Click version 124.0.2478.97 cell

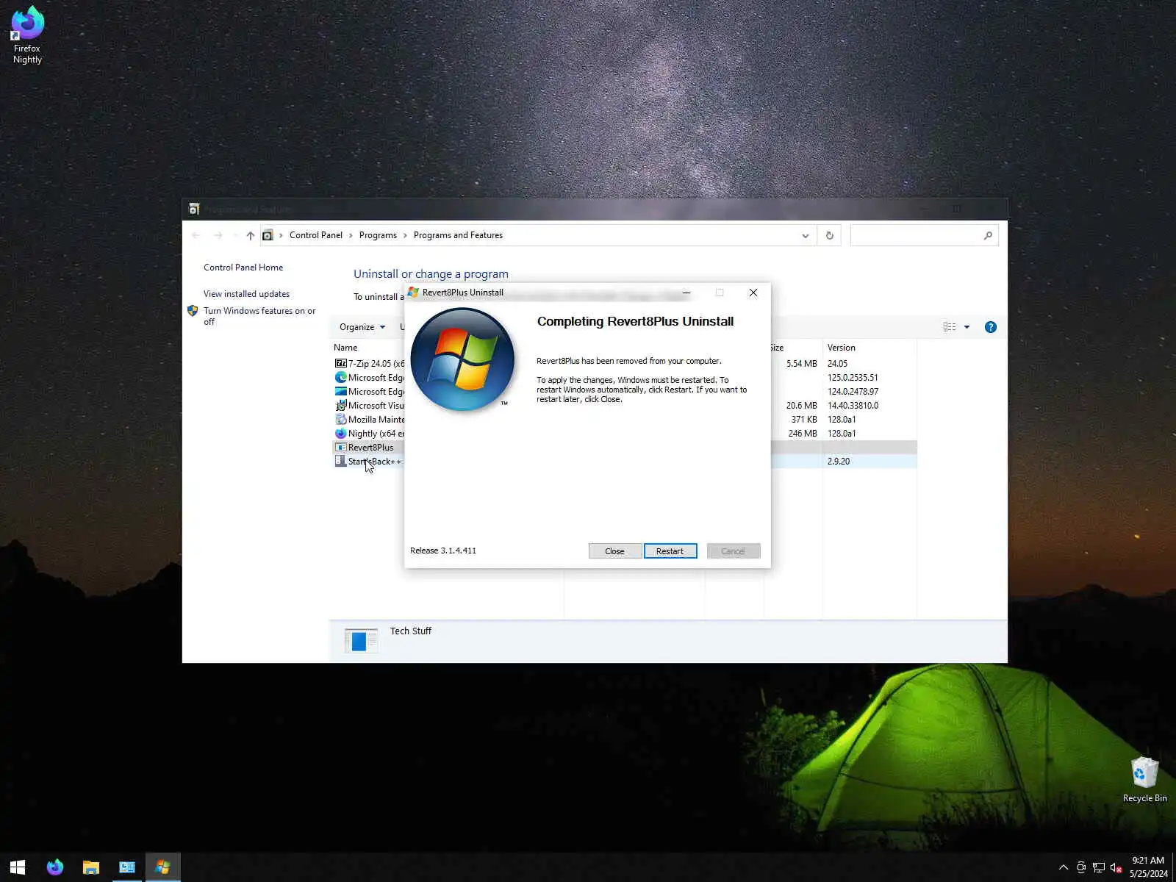point(853,392)
